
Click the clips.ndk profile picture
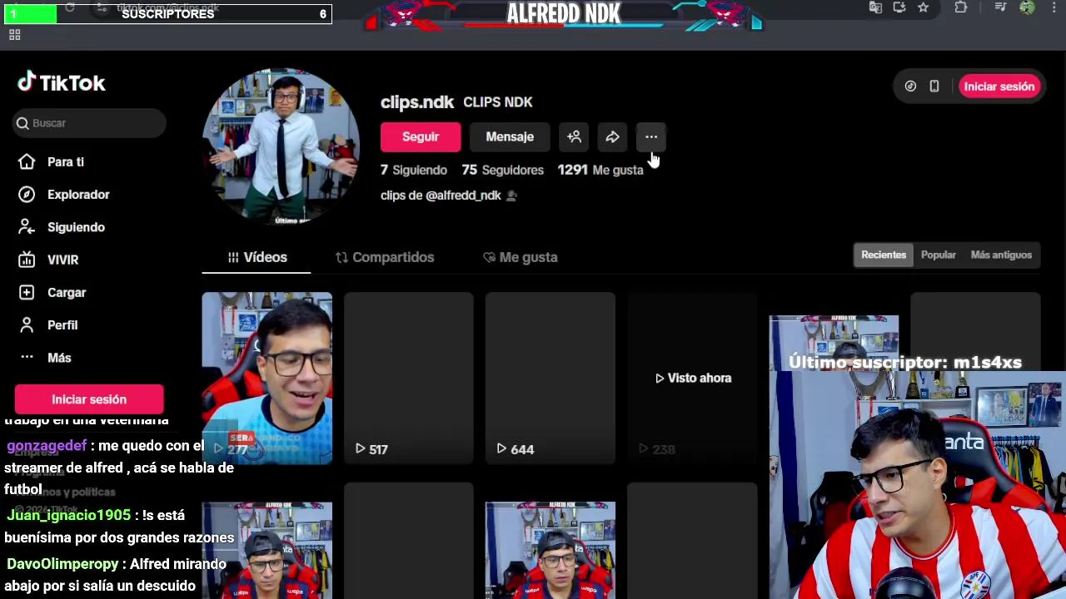pyautogui.click(x=281, y=146)
